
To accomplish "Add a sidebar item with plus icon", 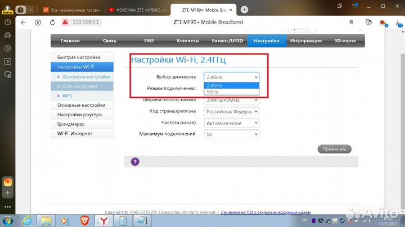I will pos(8,193).
